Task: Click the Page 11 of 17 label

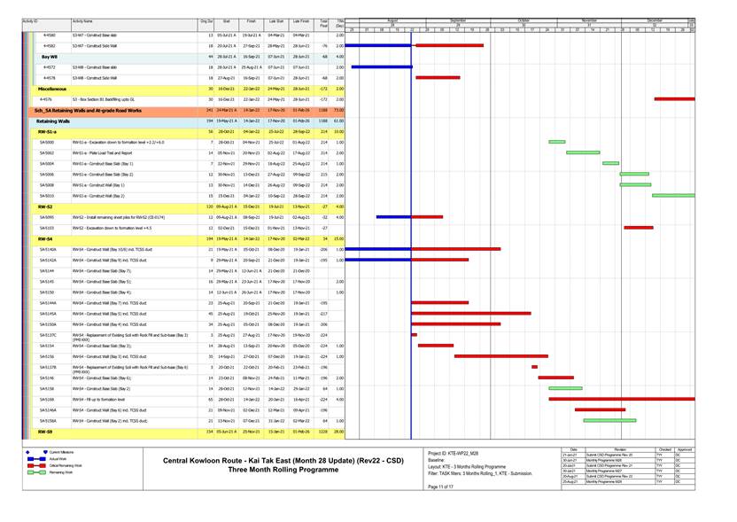Action: 440,487
